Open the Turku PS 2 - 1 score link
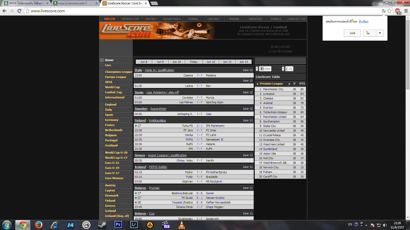This screenshot has height=230, width=410. [x=199, y=126]
